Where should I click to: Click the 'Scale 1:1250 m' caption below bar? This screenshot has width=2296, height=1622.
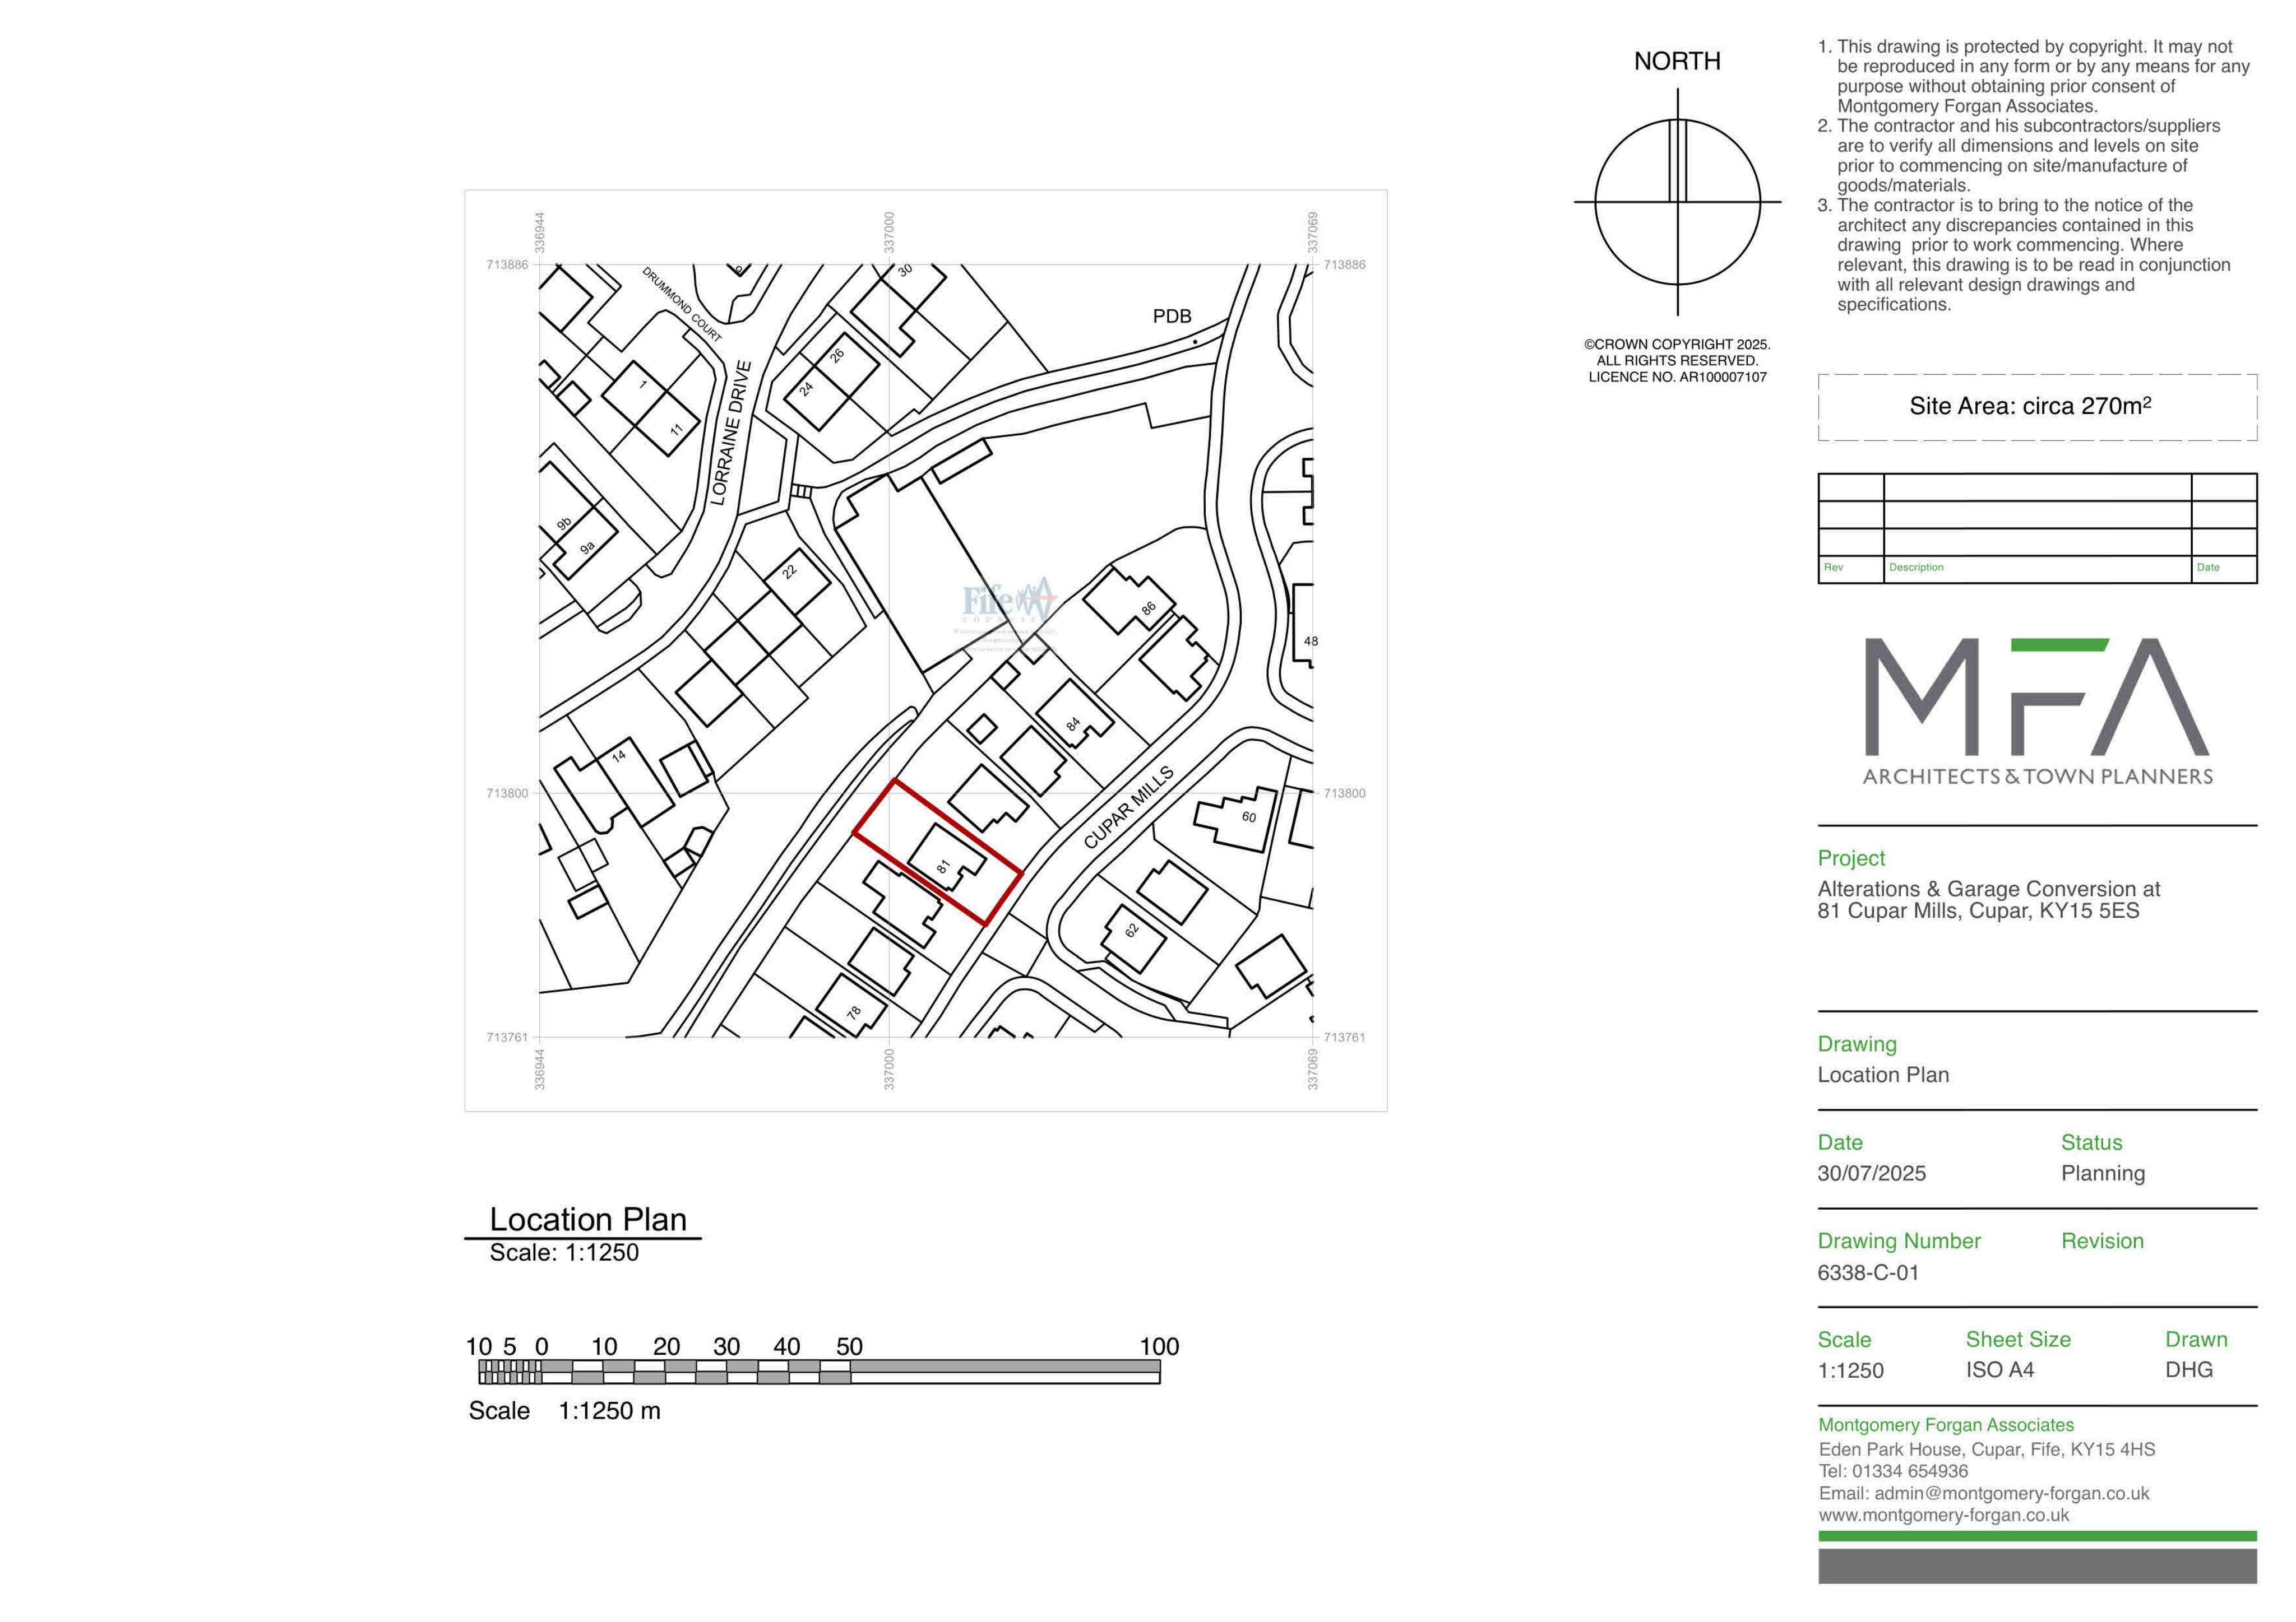(564, 1410)
